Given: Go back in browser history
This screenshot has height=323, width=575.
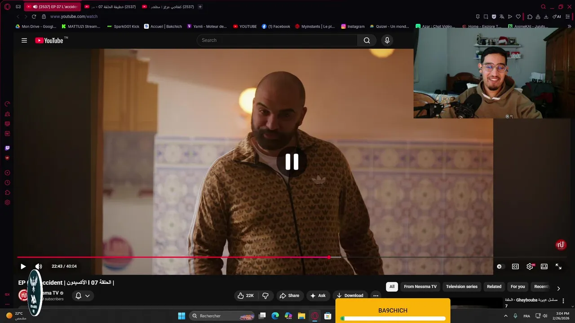Looking at the screenshot, I should click(x=18, y=17).
